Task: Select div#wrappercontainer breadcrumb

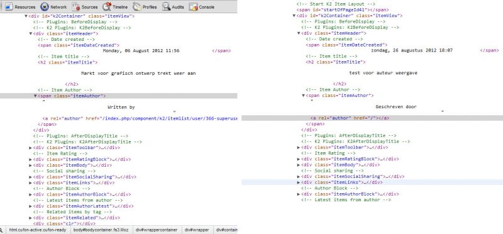Action: click(x=157, y=230)
